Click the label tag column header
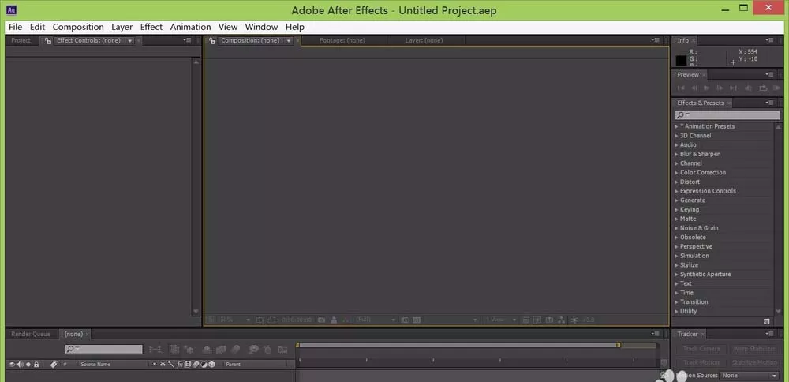This screenshot has width=789, height=382. coord(54,365)
